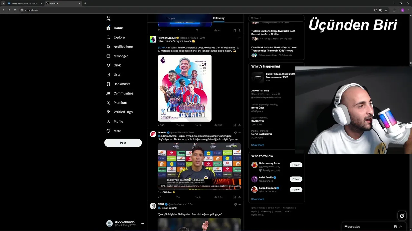Viewport: 412px width, 231px height.
Task: Click the X logo in sidebar
Action: click(x=108, y=19)
